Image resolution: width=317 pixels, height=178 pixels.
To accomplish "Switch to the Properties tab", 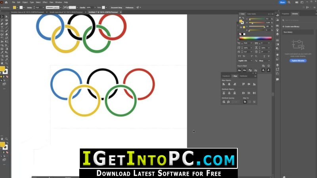I will [285, 14].
